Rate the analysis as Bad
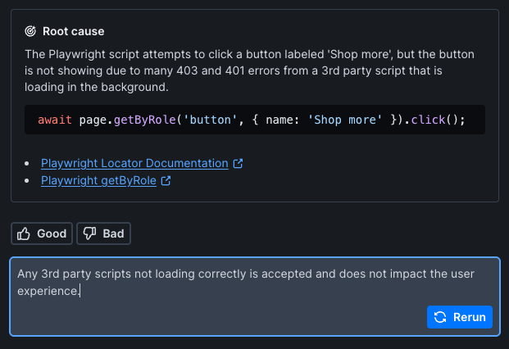This screenshot has width=509, height=349. 103,233
